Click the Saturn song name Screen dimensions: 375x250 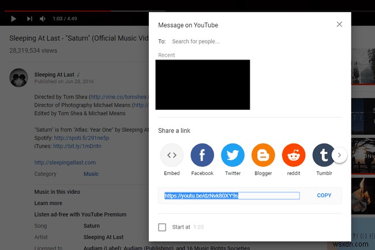(x=91, y=226)
